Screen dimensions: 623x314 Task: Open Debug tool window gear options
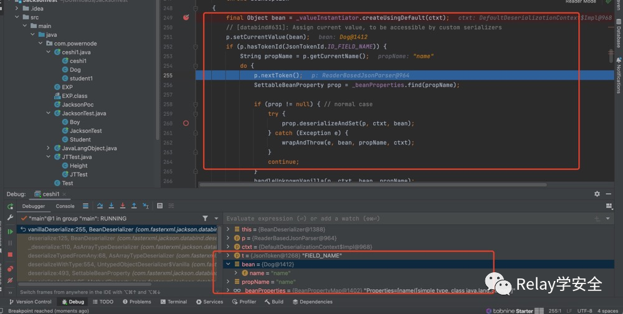597,194
